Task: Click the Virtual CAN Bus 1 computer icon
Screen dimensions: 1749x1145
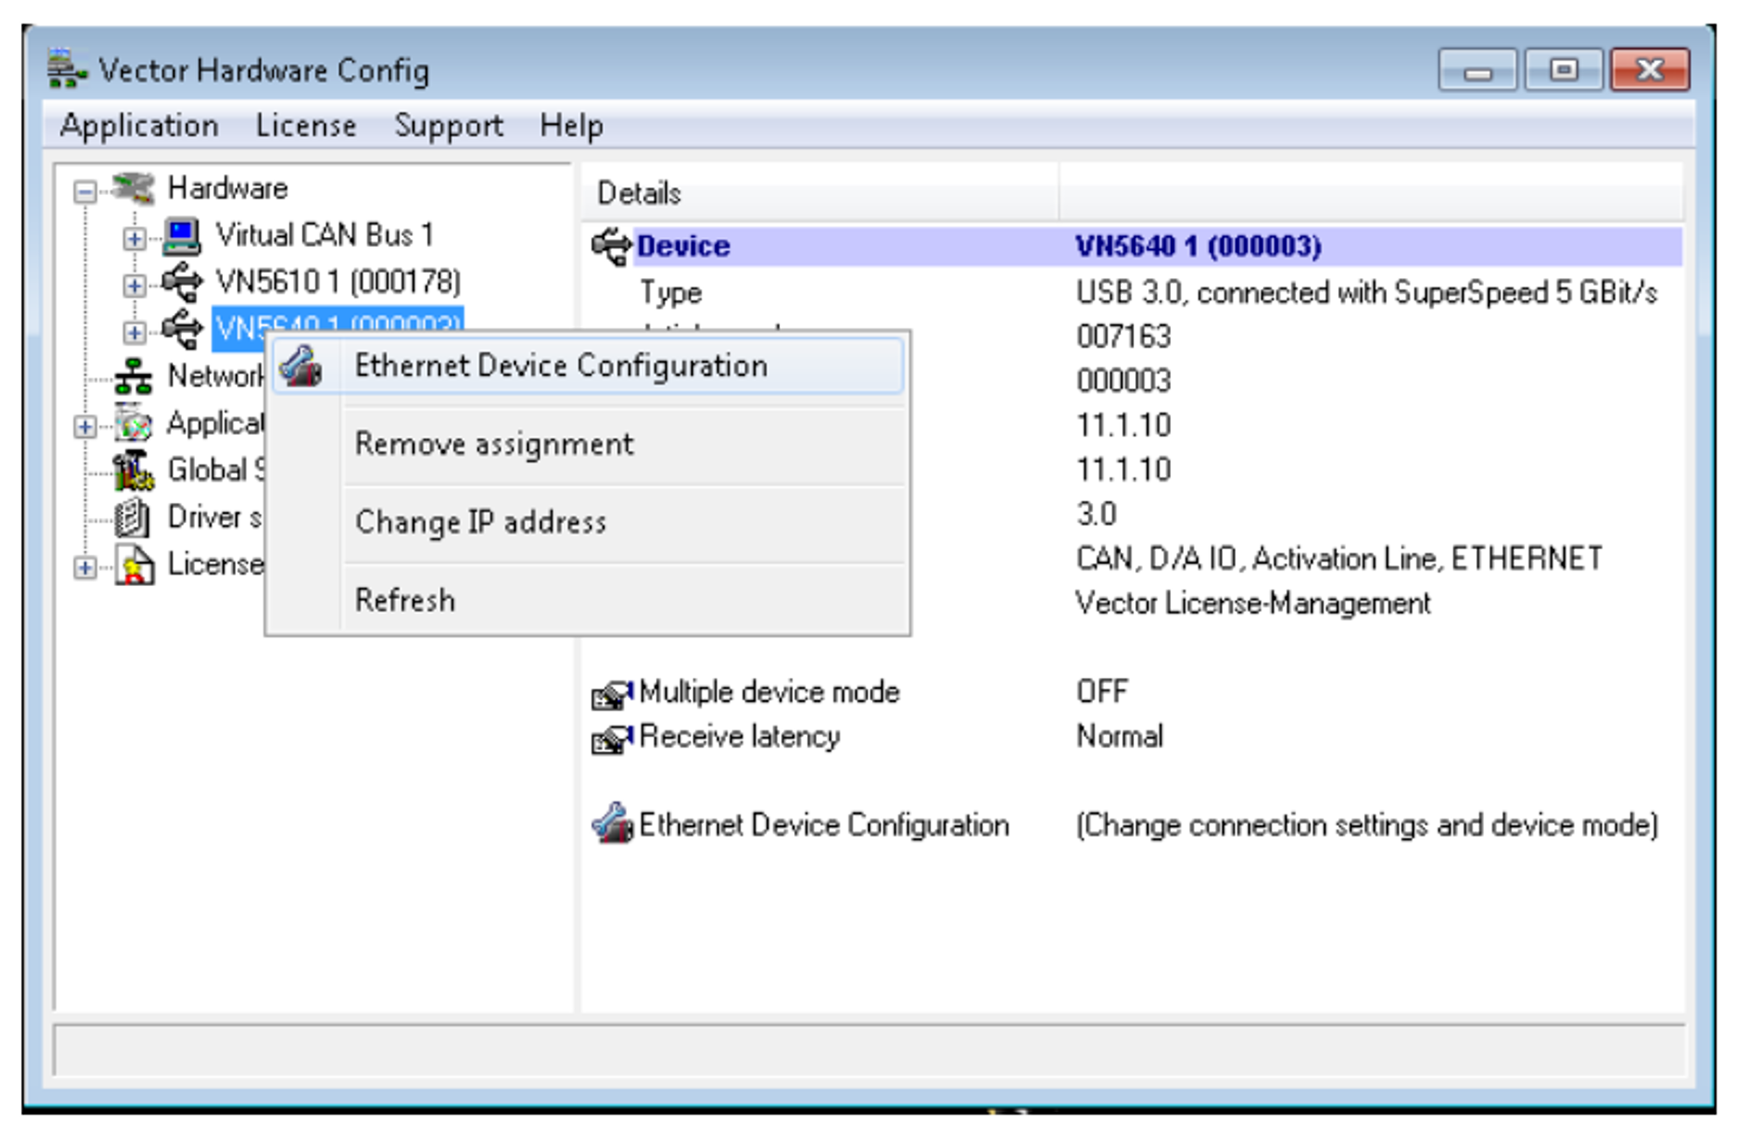Action: (182, 235)
